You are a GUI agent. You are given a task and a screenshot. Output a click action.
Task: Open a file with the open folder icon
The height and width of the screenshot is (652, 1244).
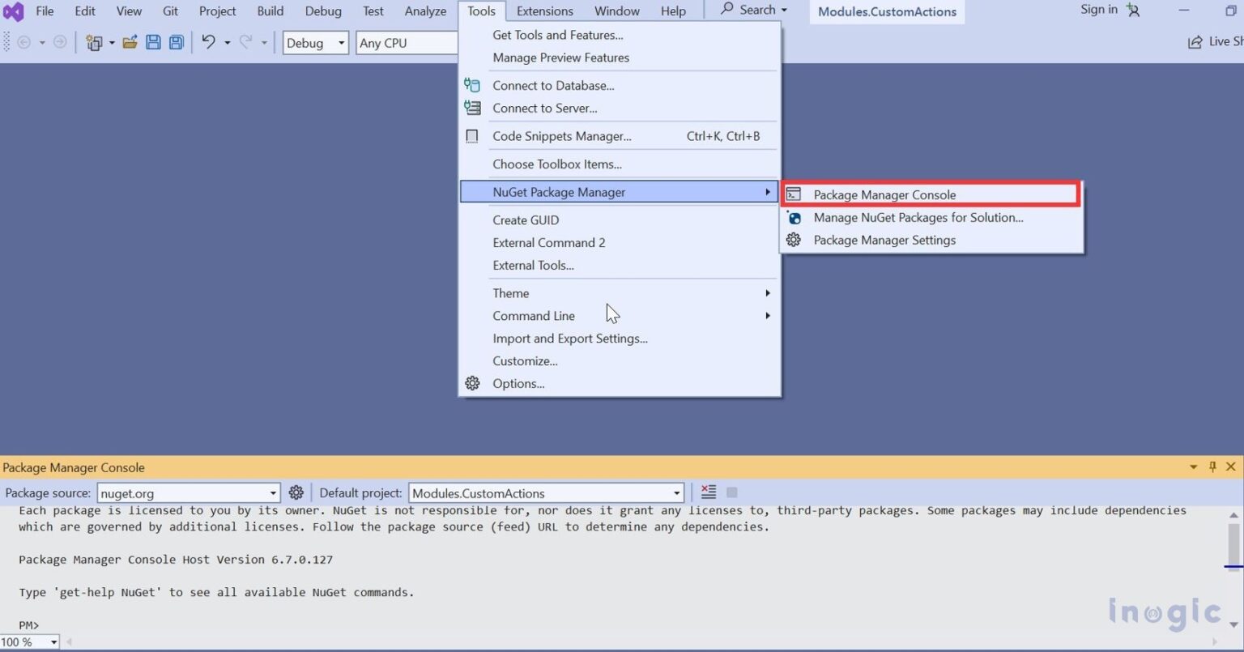point(130,41)
